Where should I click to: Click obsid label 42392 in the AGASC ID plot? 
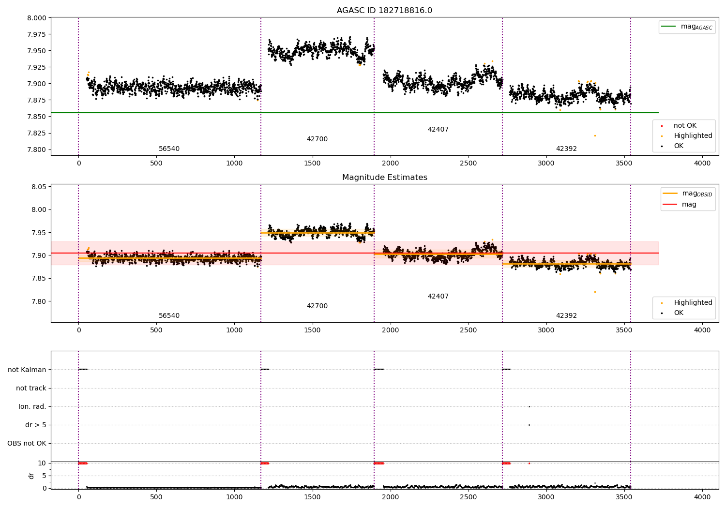(x=566, y=149)
